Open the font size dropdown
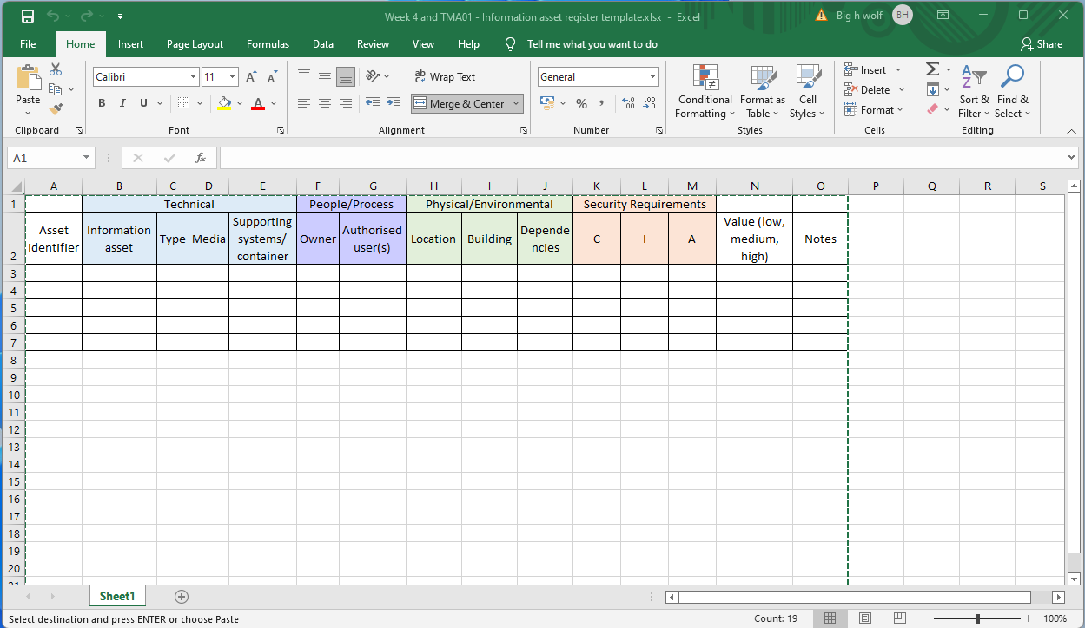 (x=232, y=77)
